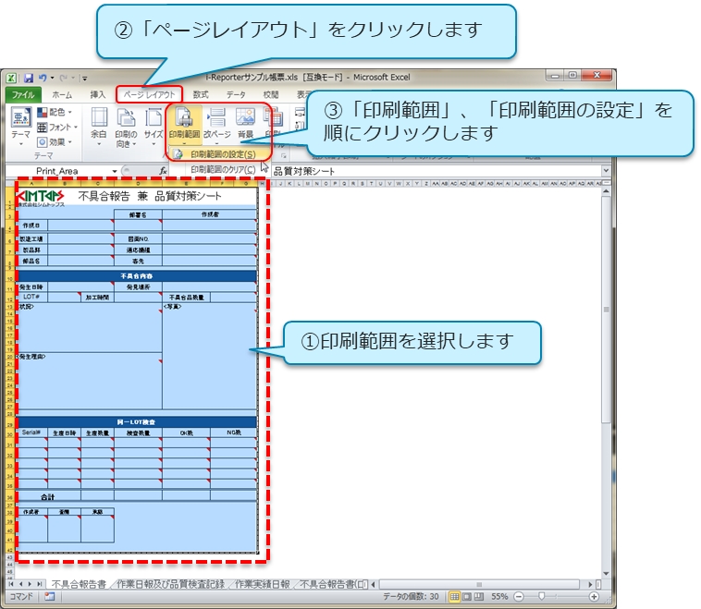Switch to Normal view in status bar
The height and width of the screenshot is (609, 701).
coord(454,596)
